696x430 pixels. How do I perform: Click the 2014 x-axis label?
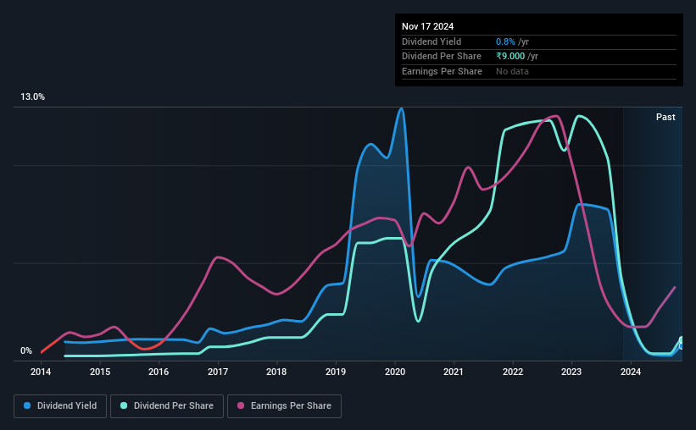41,372
